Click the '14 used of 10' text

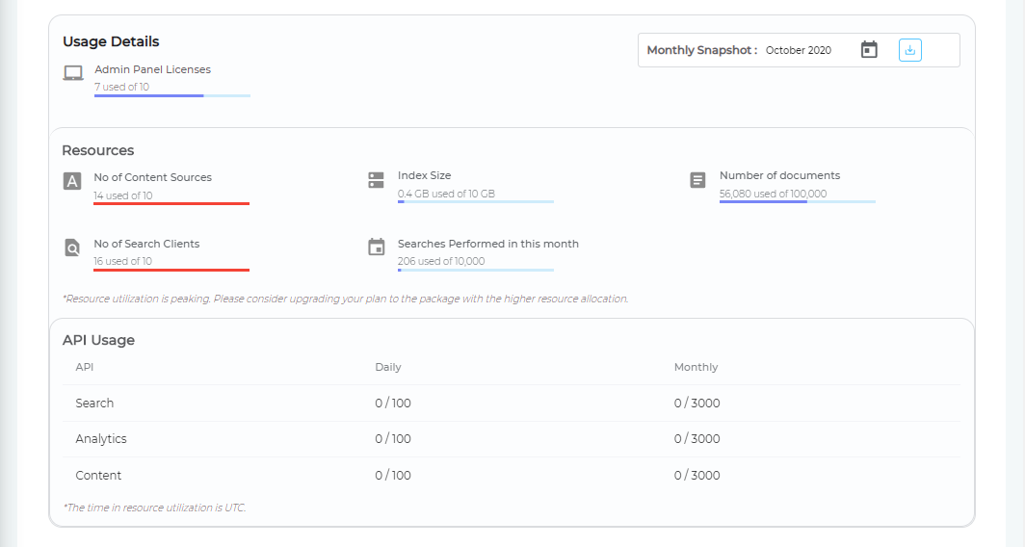click(123, 195)
